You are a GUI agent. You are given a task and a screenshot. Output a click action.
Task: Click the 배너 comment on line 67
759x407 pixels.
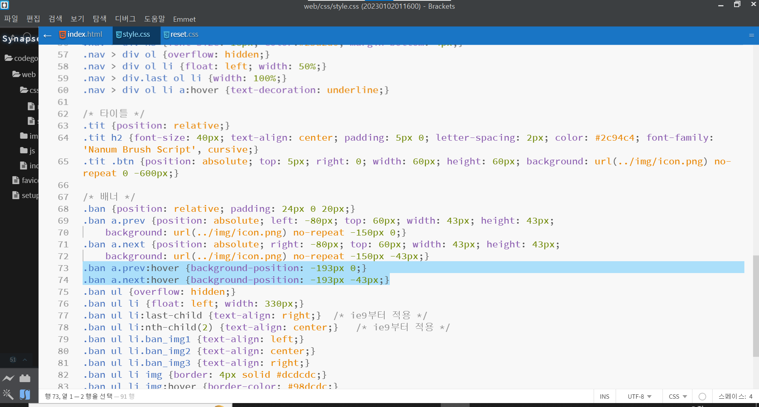point(109,197)
